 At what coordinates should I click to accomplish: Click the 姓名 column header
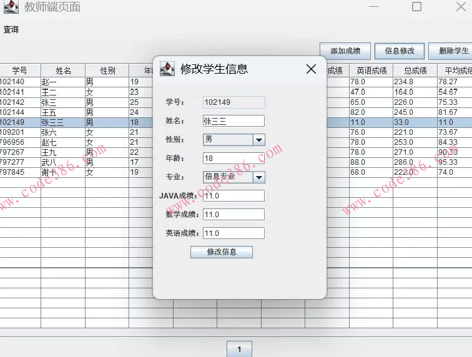point(63,71)
